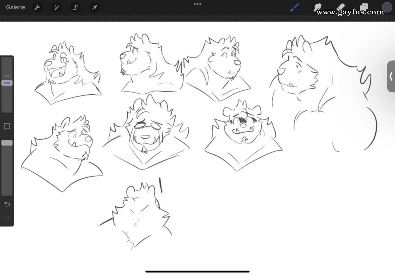The height and width of the screenshot is (275, 395).
Task: Click the three-dot menu at top center
Action: (x=197, y=4)
